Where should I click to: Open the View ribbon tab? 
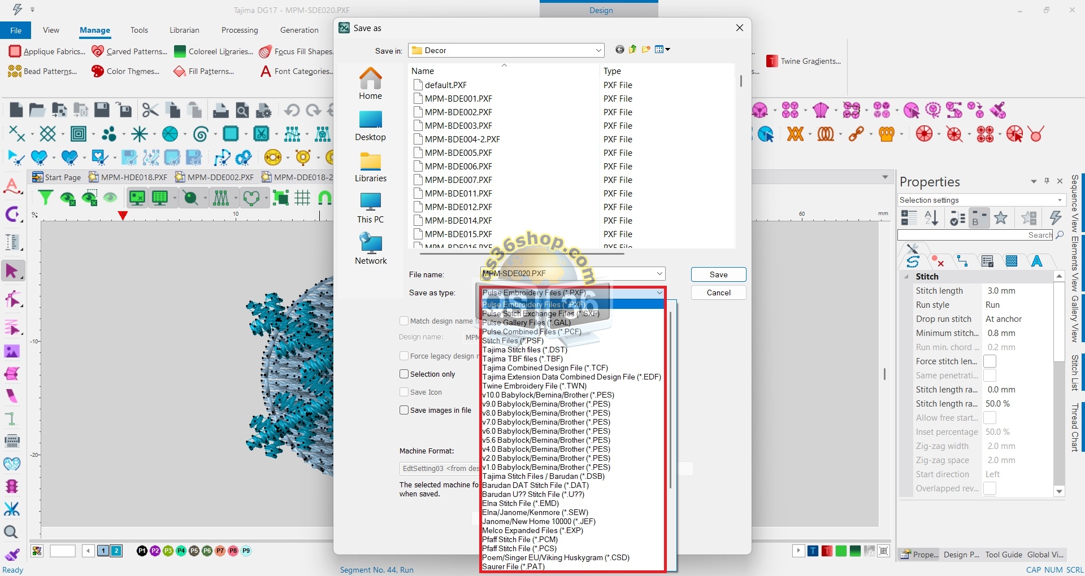click(51, 30)
